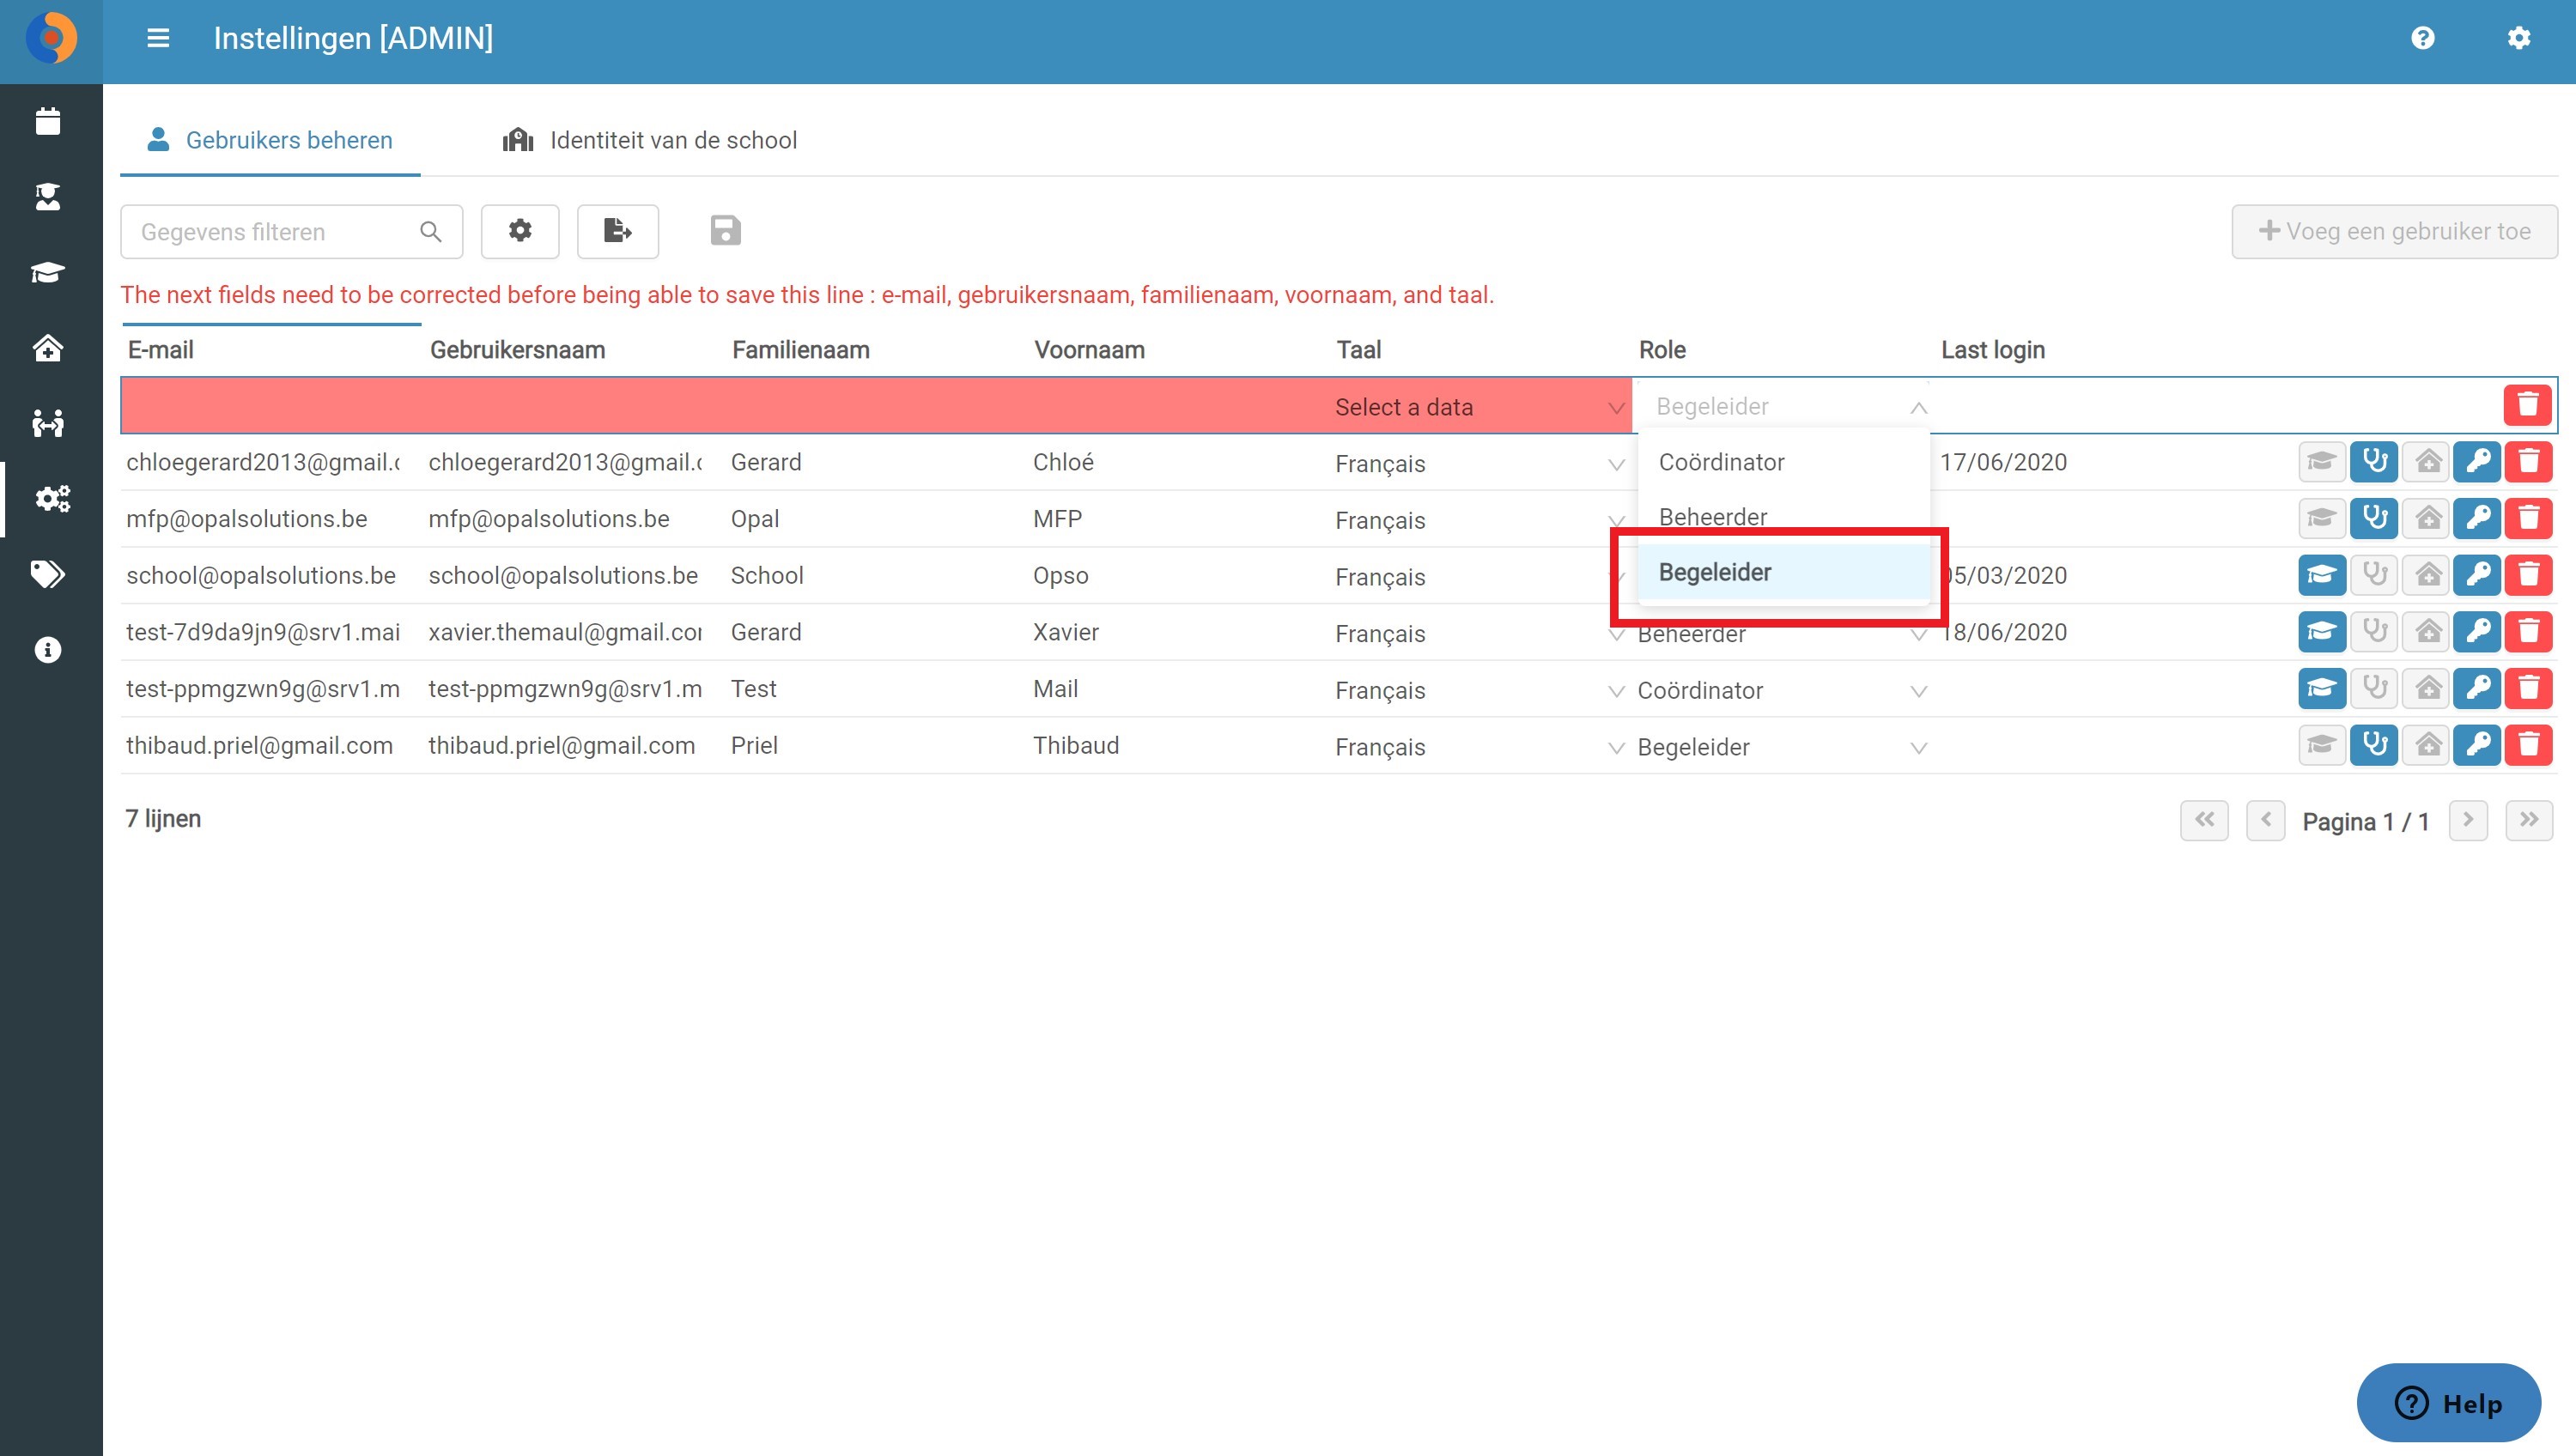Open the floating Help button

point(2448,1403)
